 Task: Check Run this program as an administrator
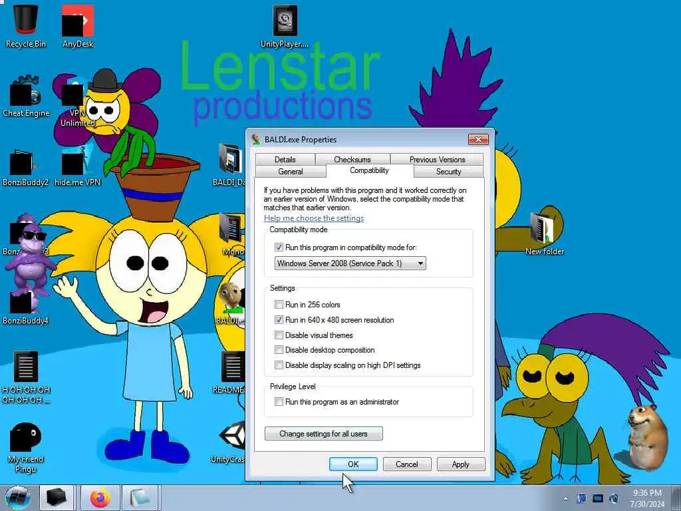pos(279,402)
